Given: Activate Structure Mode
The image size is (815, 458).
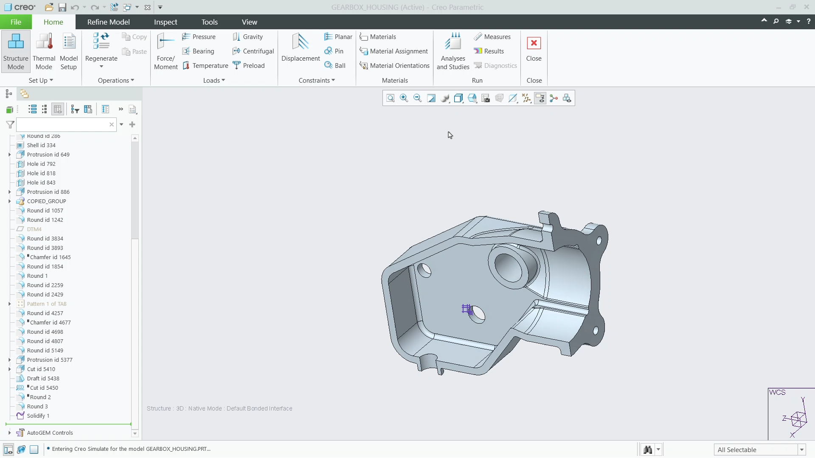Looking at the screenshot, I should click(x=16, y=52).
